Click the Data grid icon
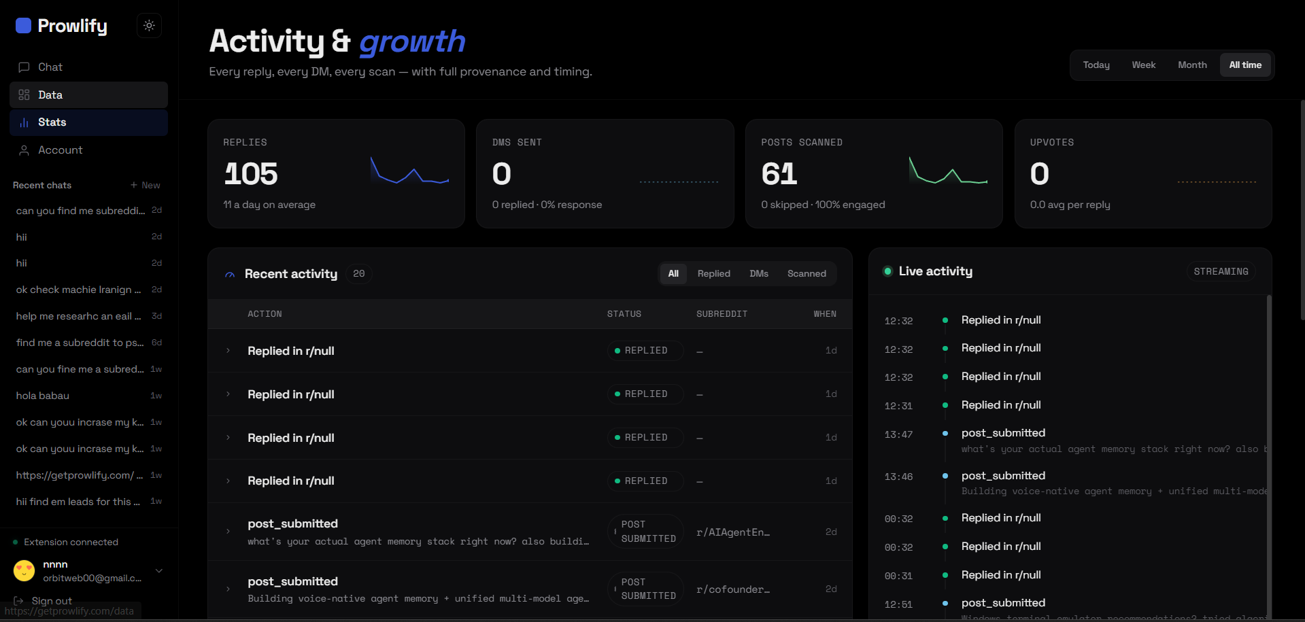 tap(24, 95)
